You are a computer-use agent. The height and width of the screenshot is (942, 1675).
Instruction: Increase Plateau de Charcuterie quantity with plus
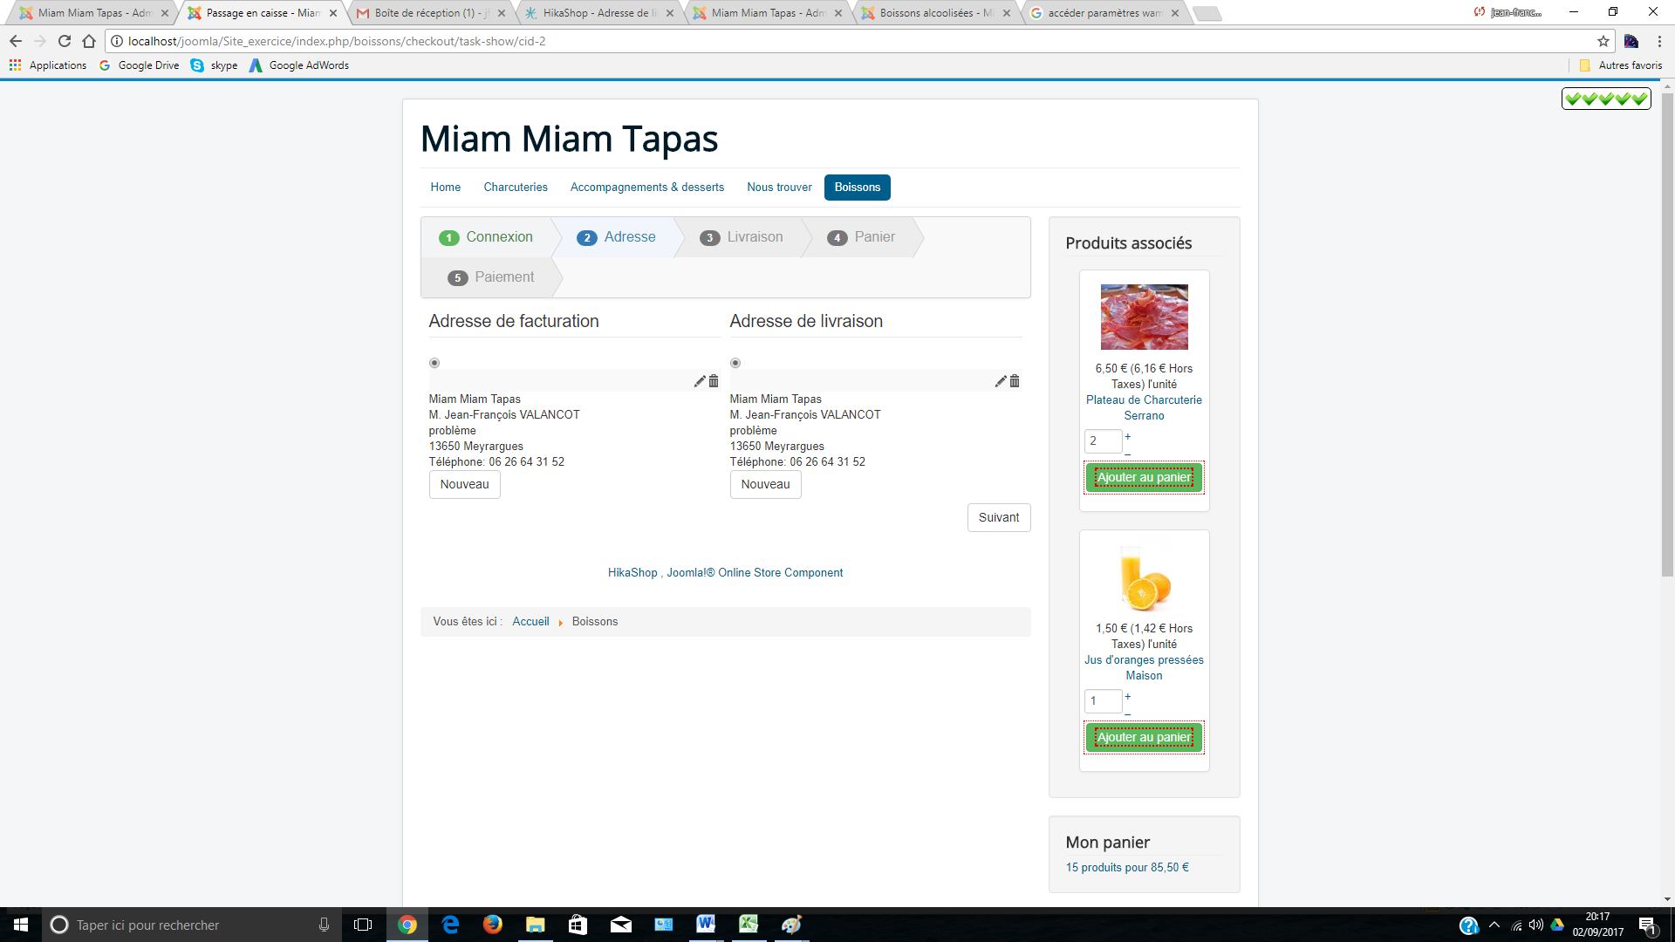(1128, 436)
